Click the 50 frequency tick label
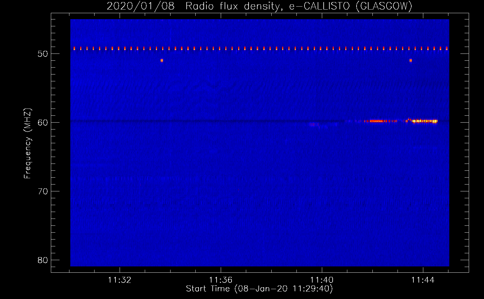Screen dimensions: 484x299 click(43, 54)
